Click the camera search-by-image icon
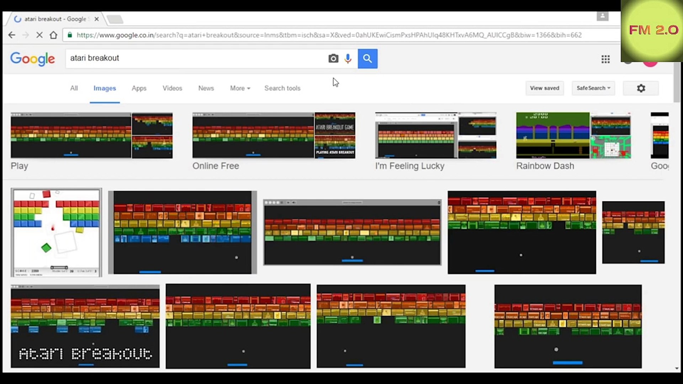 333,58
